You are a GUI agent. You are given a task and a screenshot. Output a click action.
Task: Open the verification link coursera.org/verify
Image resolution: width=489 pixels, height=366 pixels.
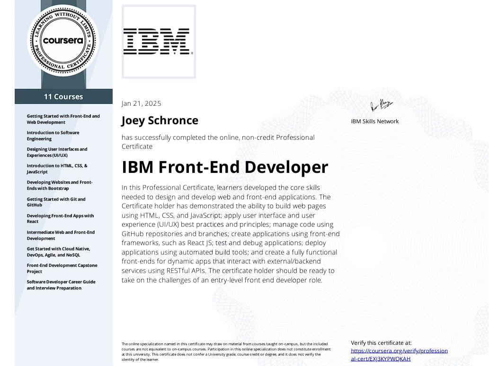coord(399,354)
